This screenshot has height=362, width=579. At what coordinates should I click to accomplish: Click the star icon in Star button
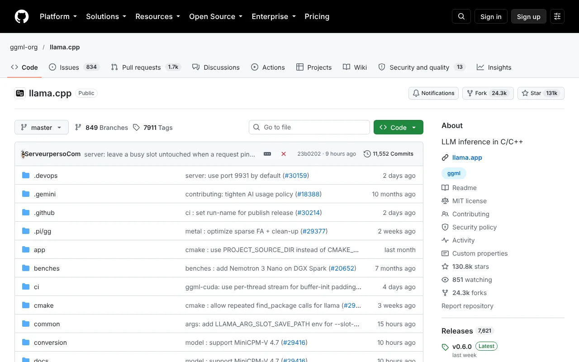click(x=525, y=93)
